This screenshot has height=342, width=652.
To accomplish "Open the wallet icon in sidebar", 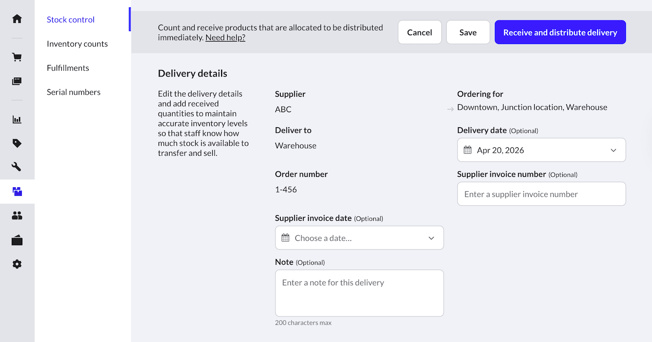I will tap(17, 240).
